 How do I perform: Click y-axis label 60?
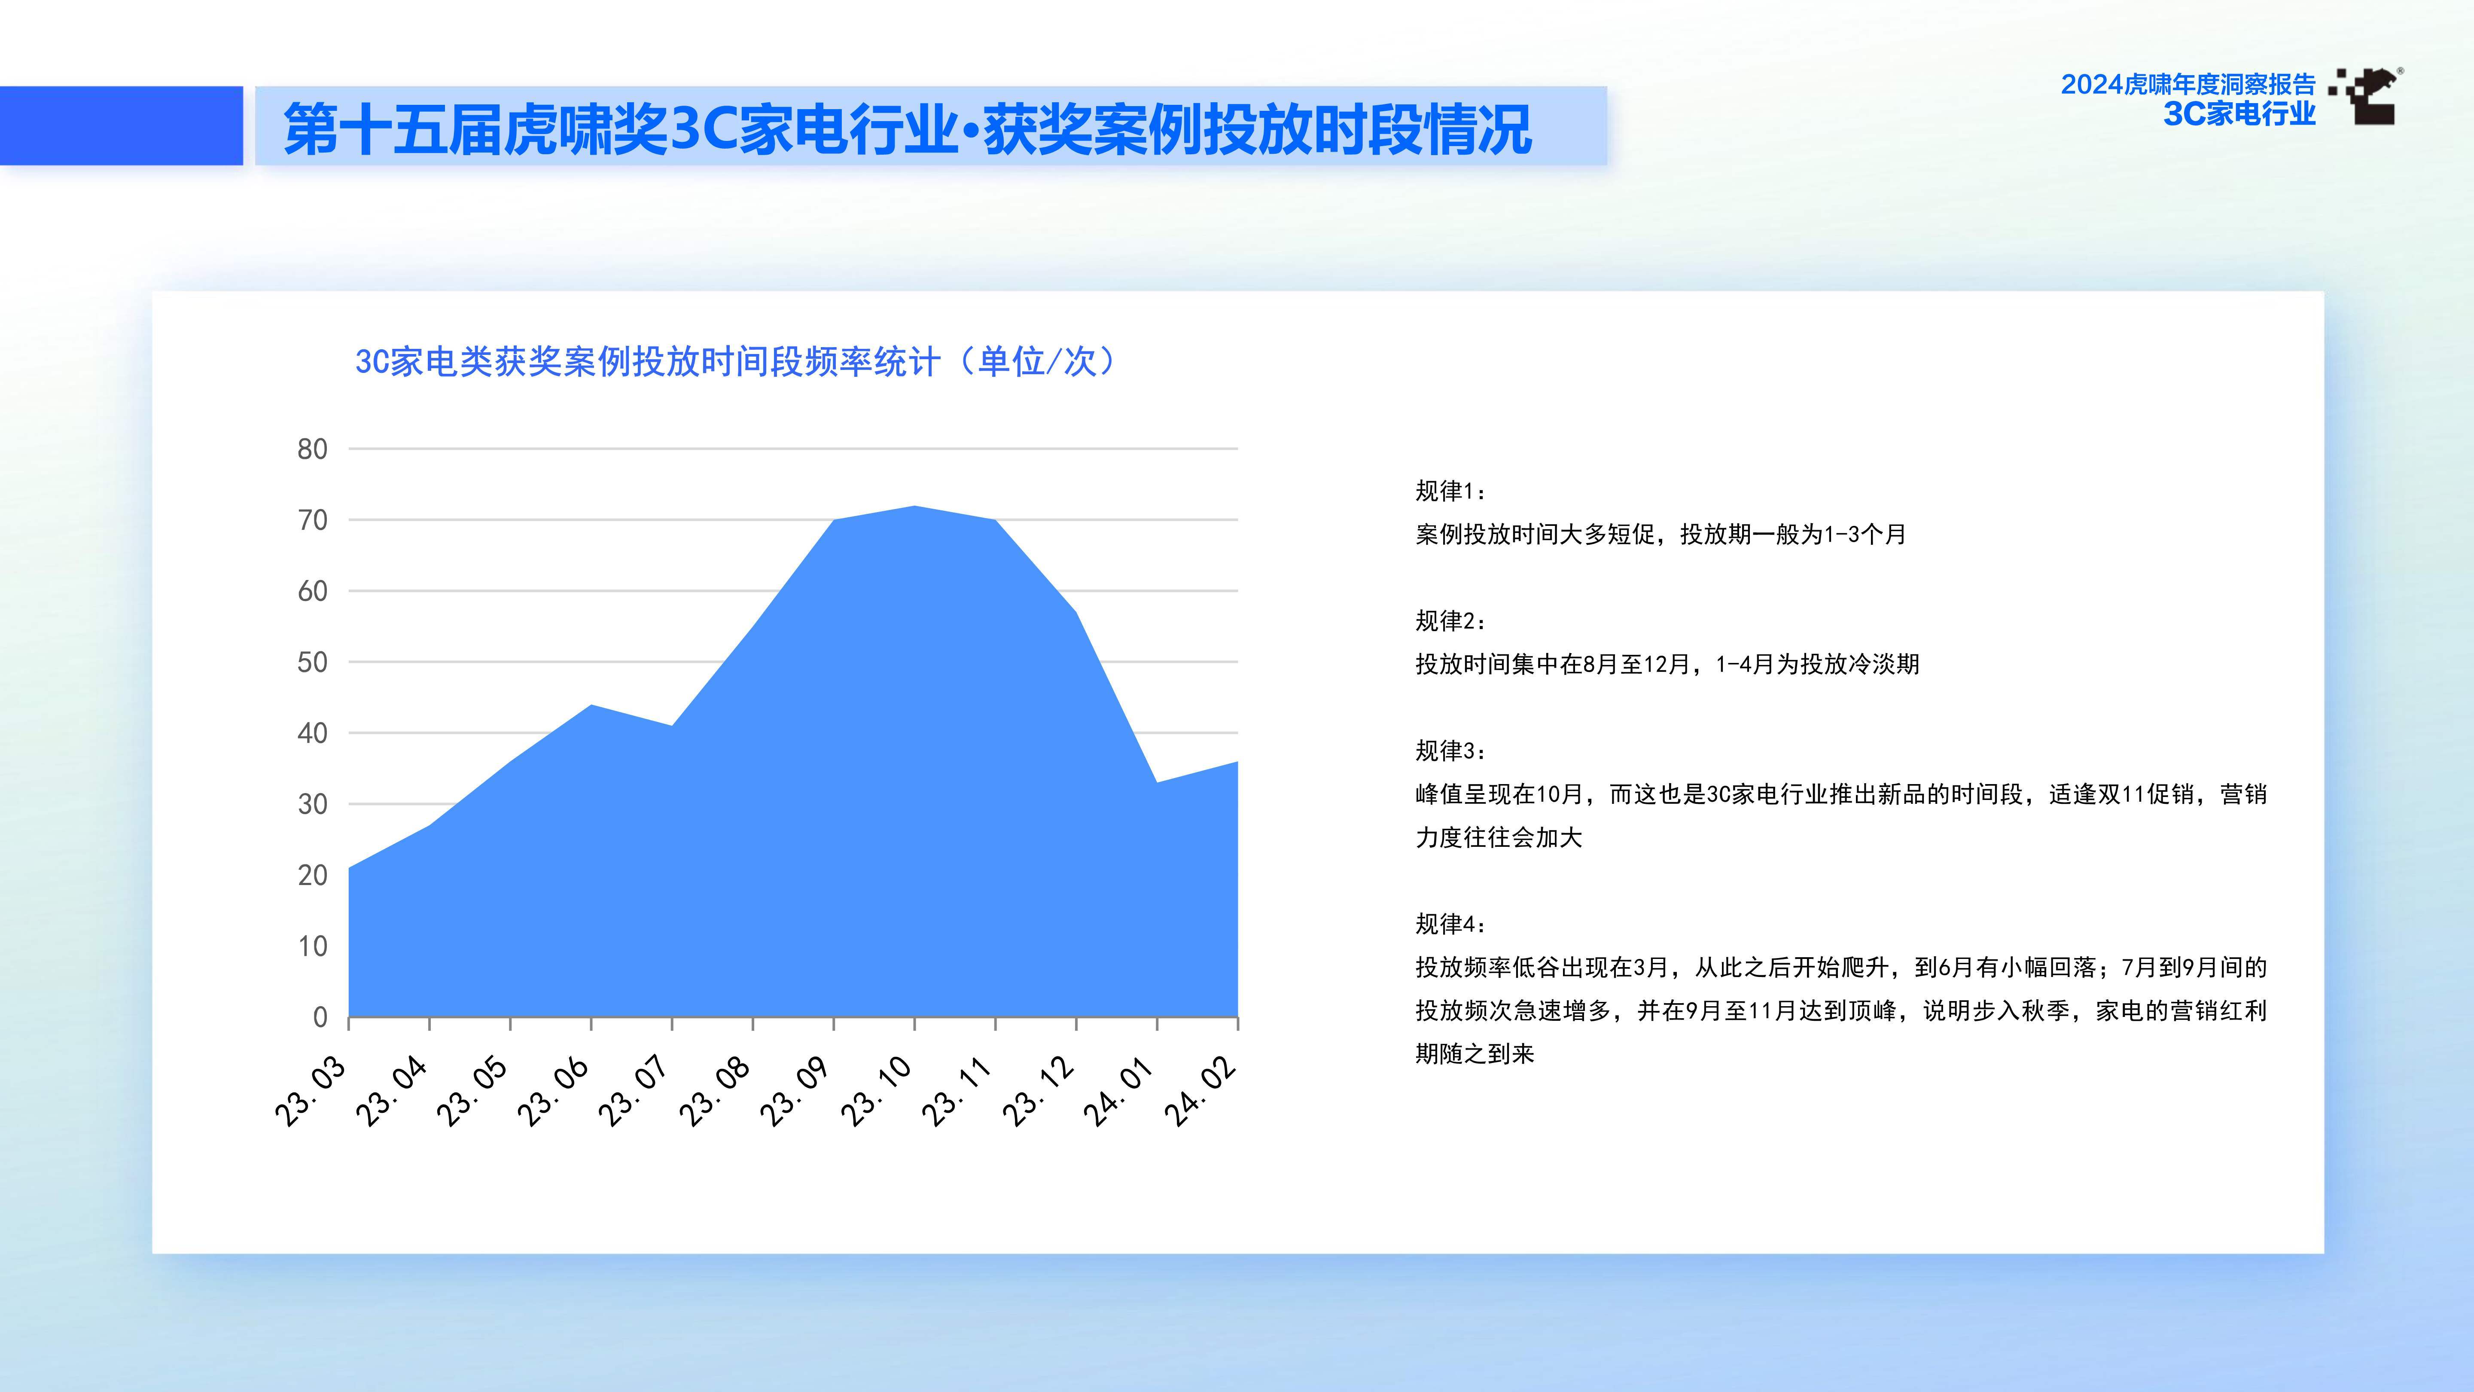[x=312, y=591]
